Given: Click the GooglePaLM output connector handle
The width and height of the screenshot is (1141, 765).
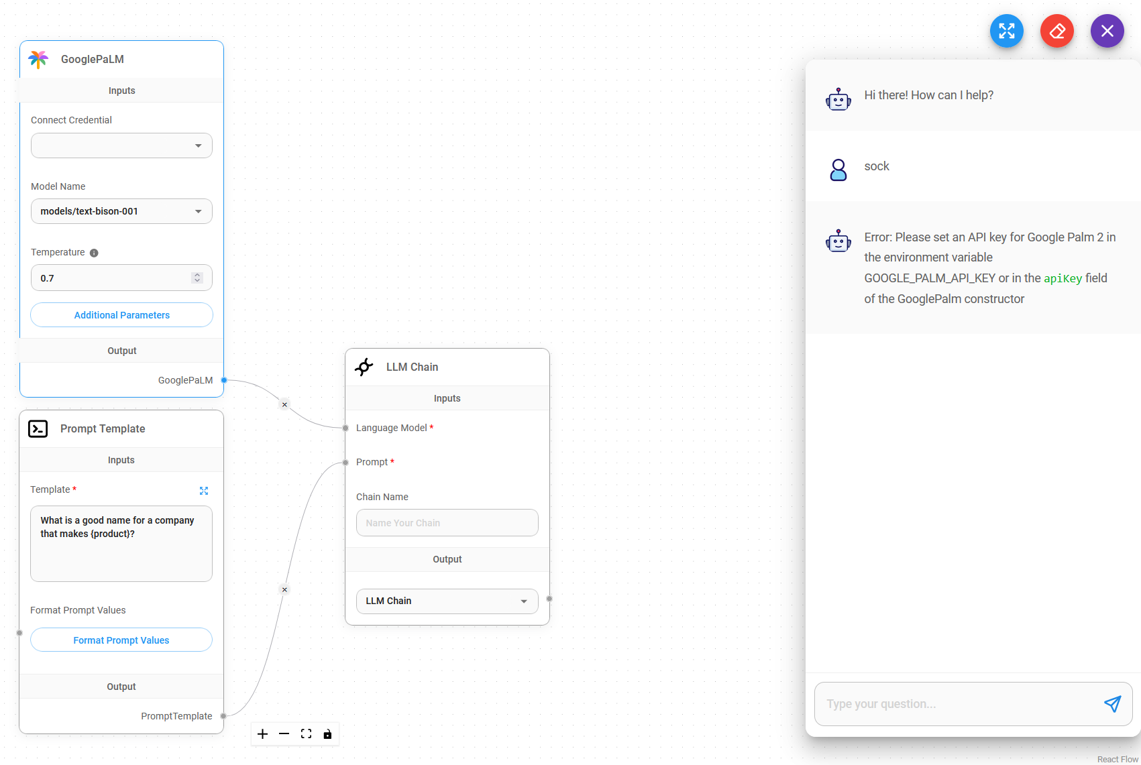Looking at the screenshot, I should 224,380.
